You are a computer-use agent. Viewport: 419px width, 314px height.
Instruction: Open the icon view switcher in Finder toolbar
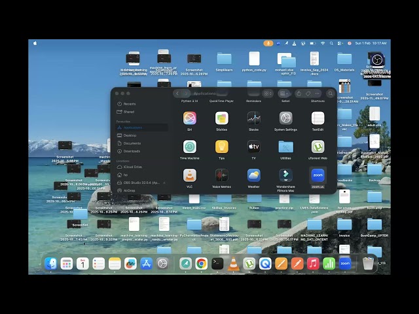tap(267, 94)
